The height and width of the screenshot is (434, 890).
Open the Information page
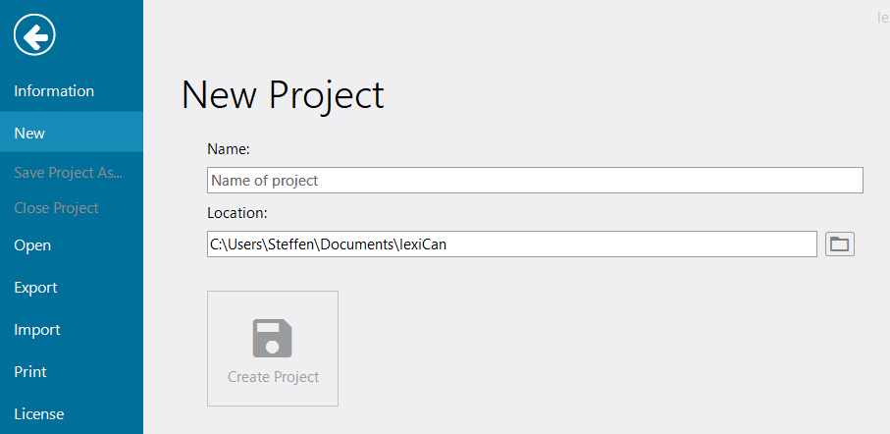click(54, 91)
